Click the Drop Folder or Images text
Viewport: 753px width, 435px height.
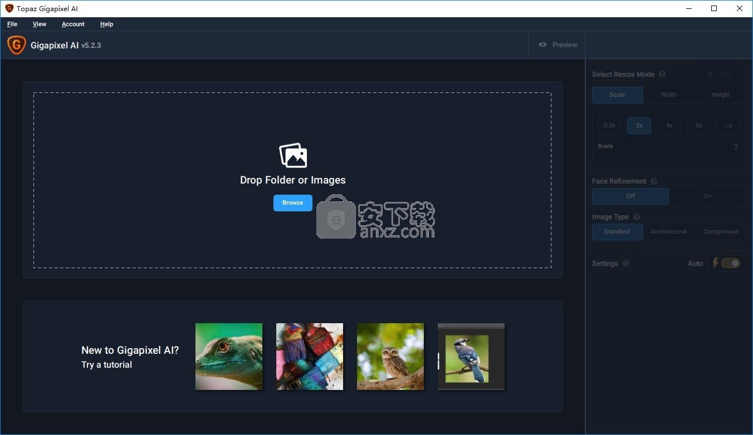(293, 180)
